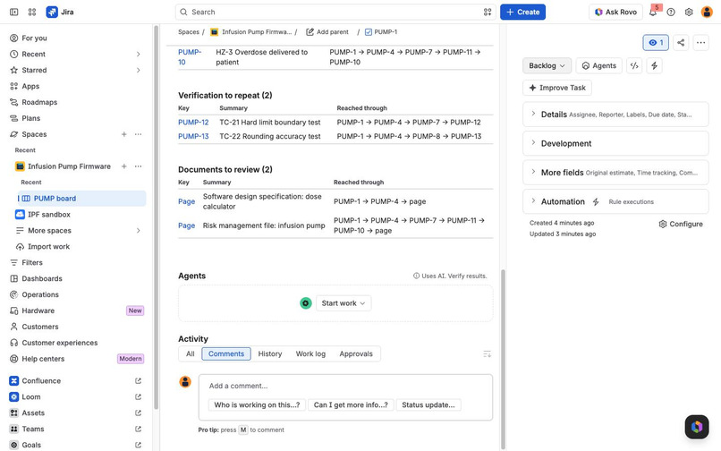This screenshot has height=451, width=721.
Task: Click the Jira logo
Action: click(x=60, y=12)
